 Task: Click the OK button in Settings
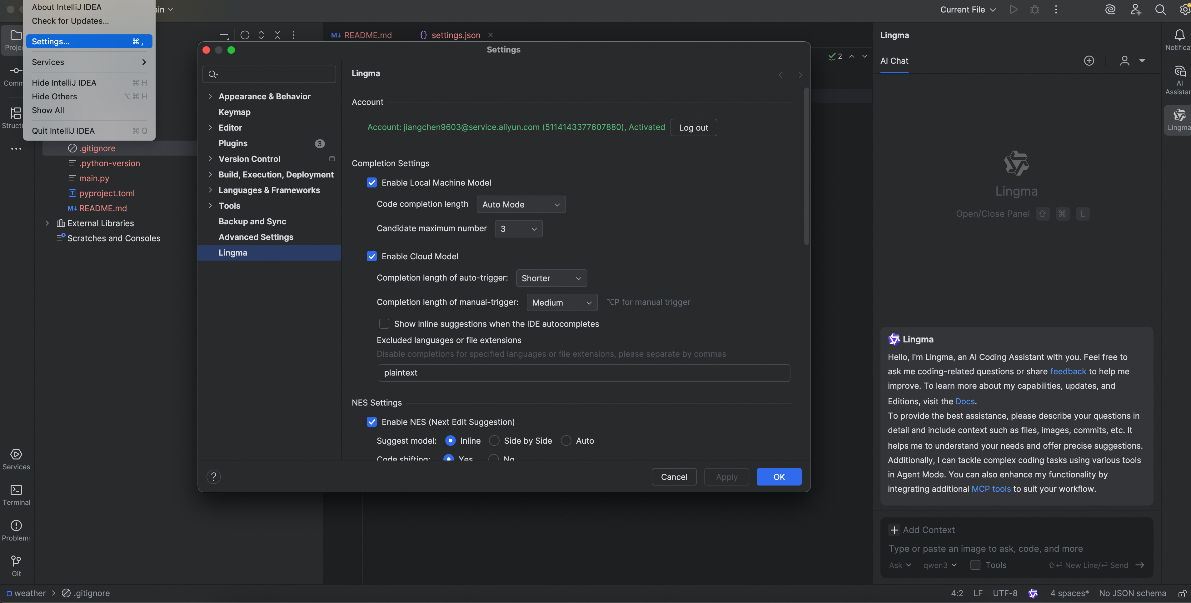pos(779,477)
